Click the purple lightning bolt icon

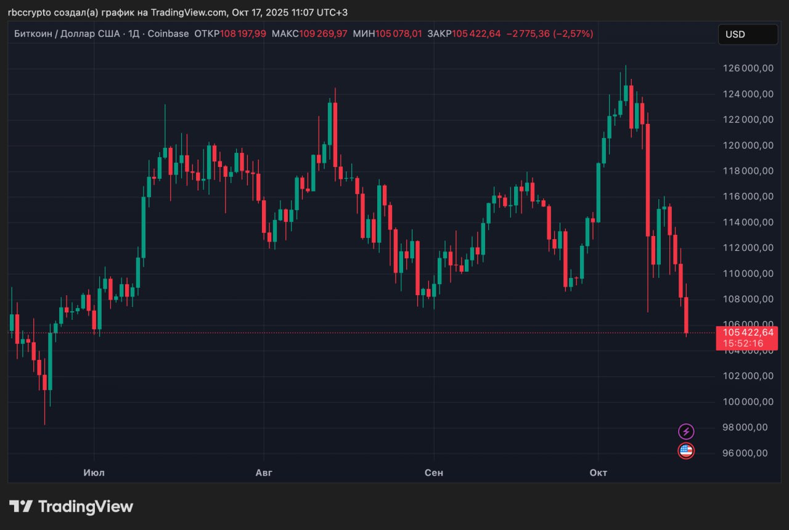point(686,431)
